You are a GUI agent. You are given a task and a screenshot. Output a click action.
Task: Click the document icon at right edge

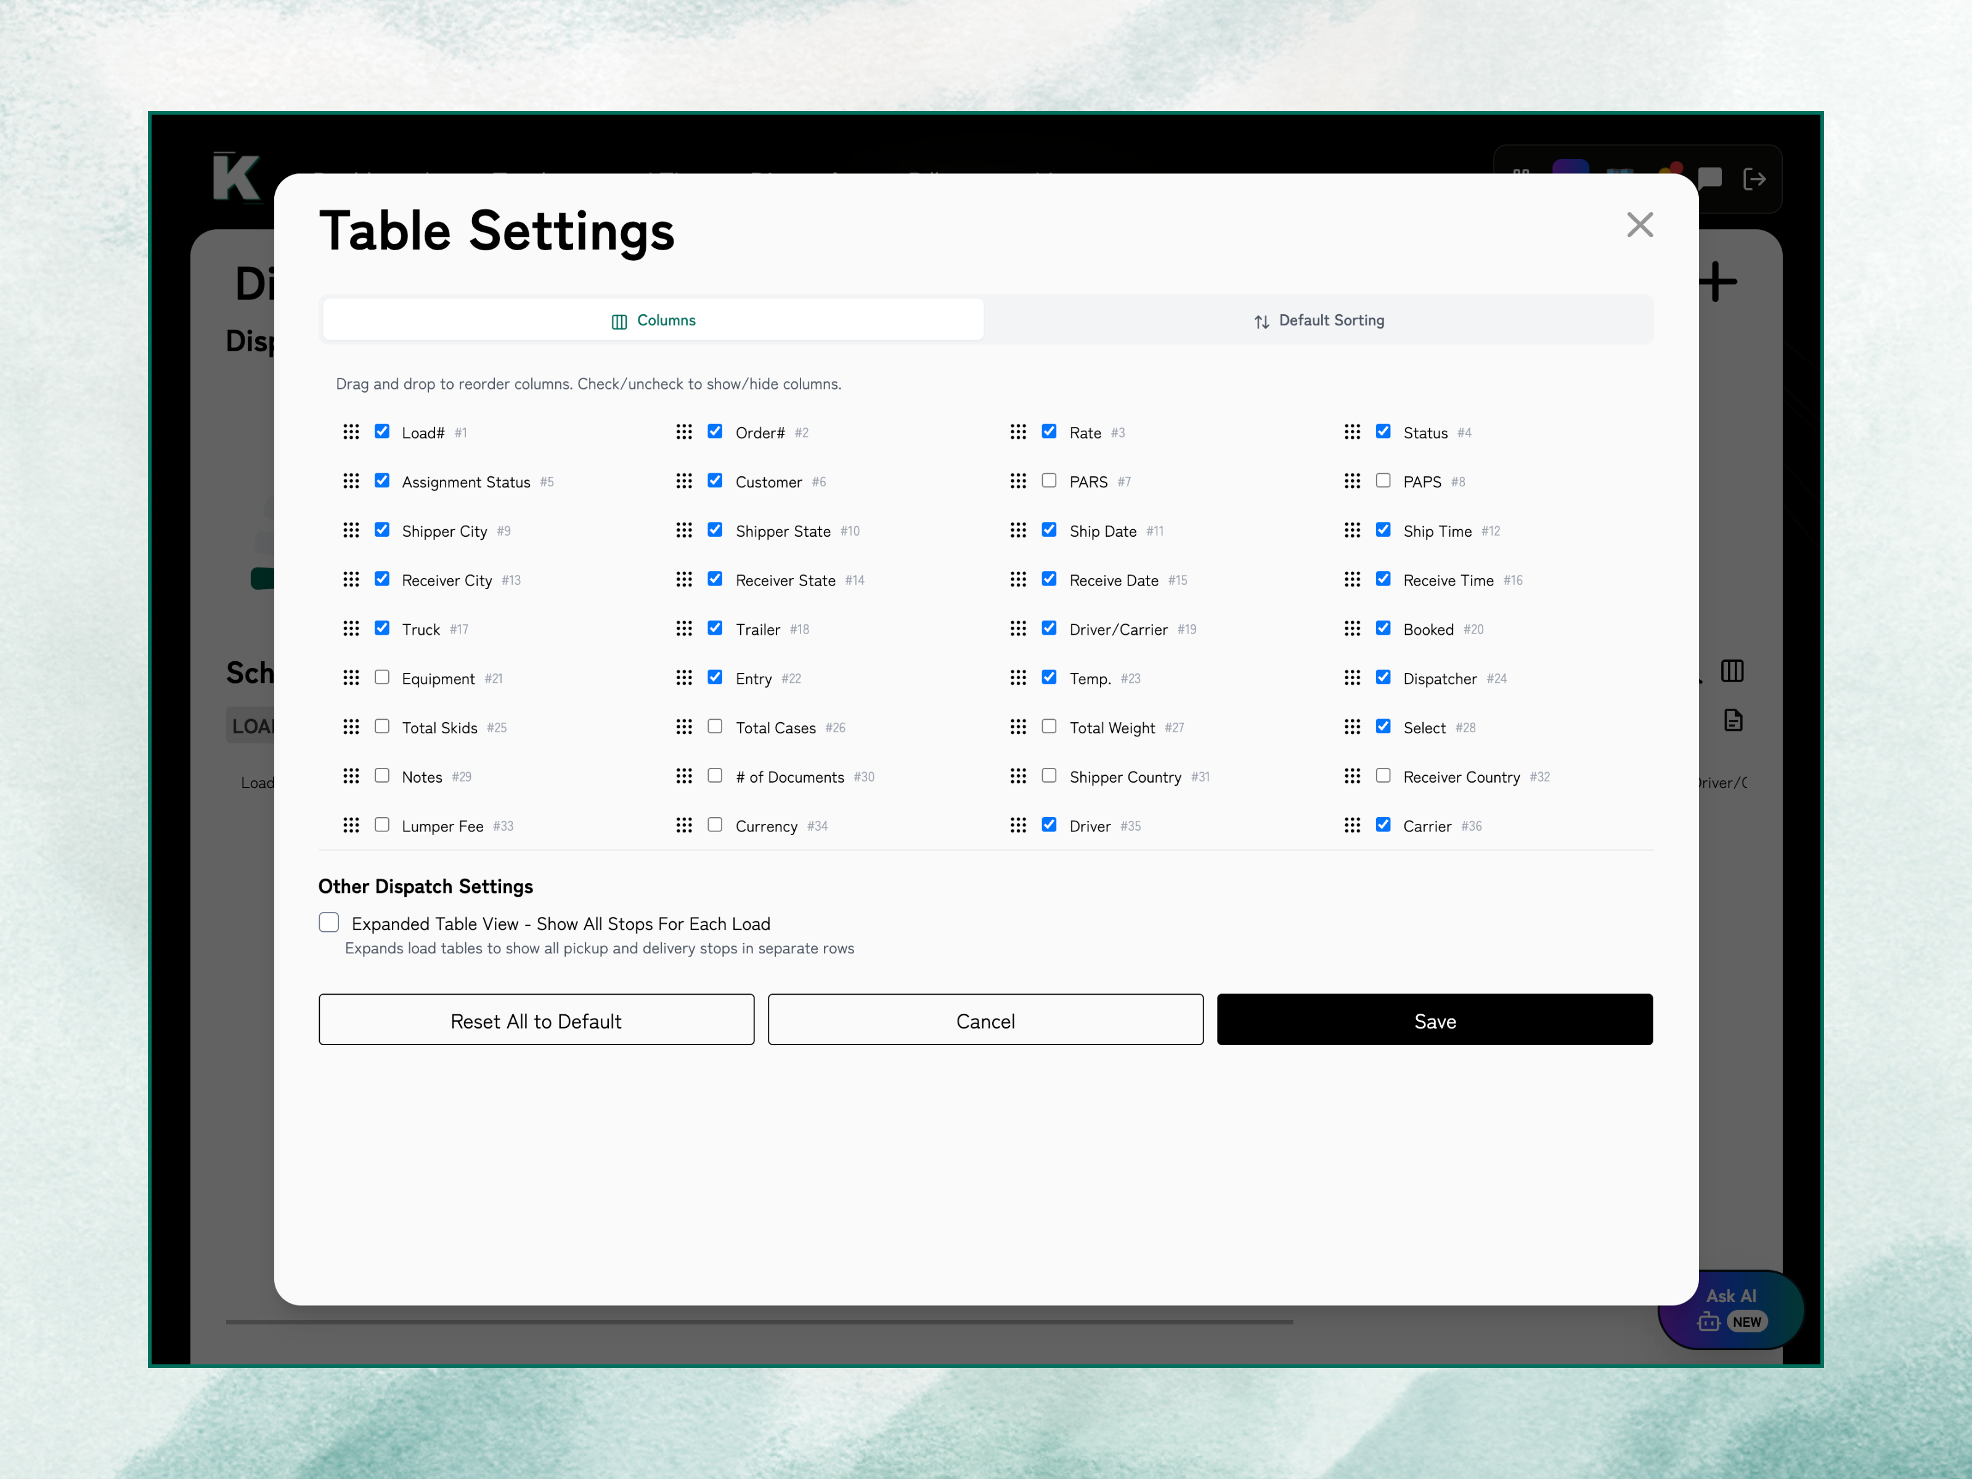(x=1733, y=720)
